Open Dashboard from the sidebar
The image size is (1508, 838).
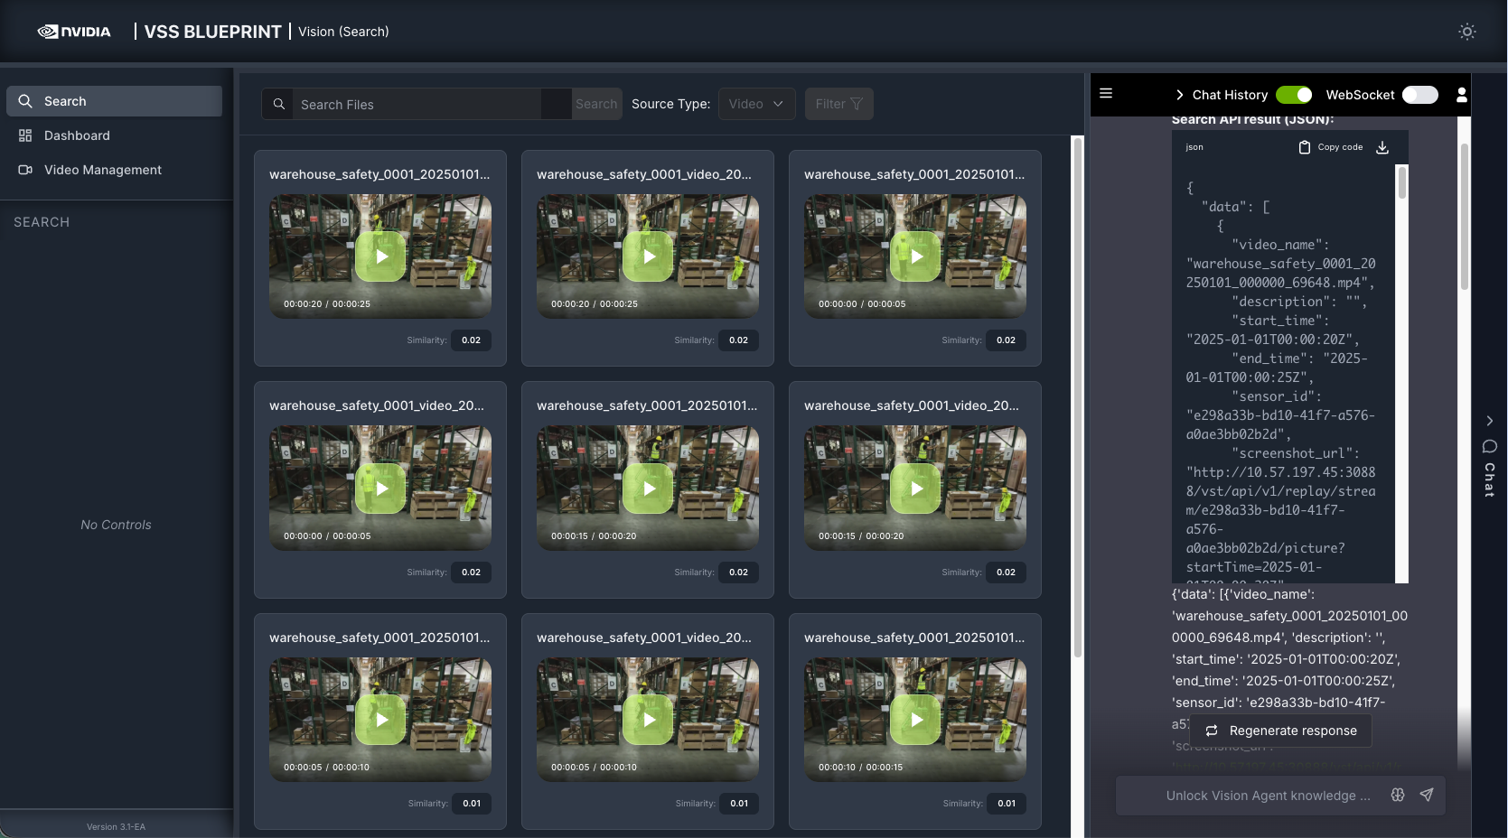pos(77,135)
